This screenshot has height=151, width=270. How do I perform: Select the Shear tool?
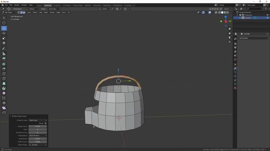(x=4, y=108)
